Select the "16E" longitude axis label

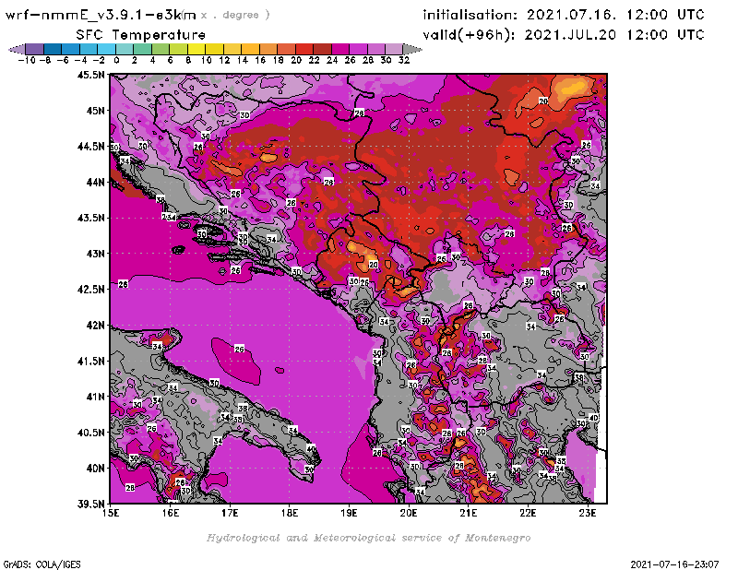pyautogui.click(x=171, y=513)
